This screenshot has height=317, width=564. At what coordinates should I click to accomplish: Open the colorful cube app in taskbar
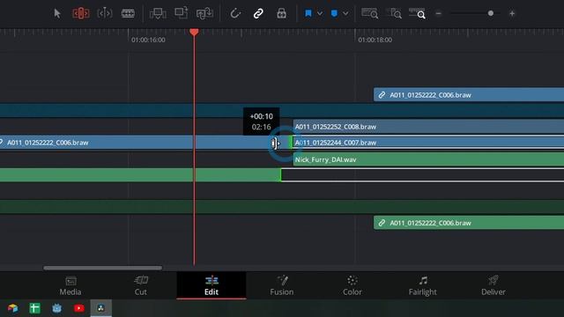coord(12,308)
